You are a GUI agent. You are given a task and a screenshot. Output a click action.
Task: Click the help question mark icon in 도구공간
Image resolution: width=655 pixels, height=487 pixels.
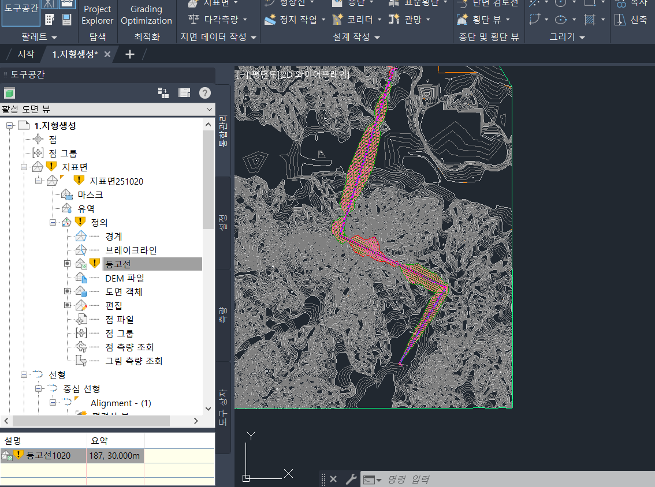tap(205, 93)
